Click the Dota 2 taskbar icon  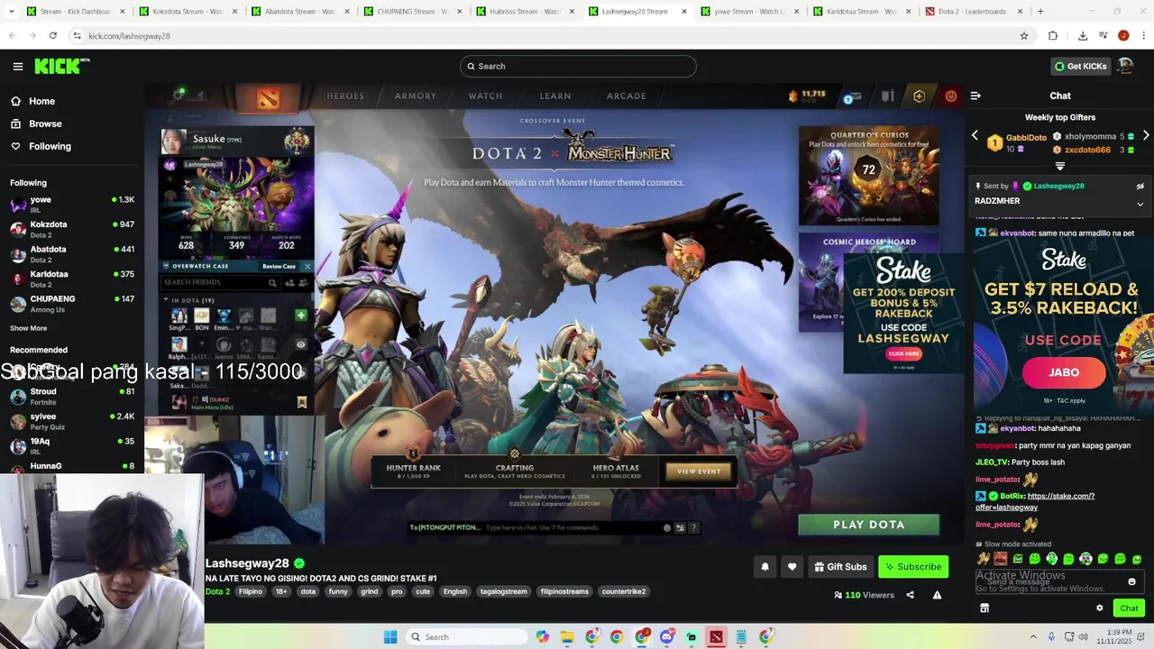point(716,637)
